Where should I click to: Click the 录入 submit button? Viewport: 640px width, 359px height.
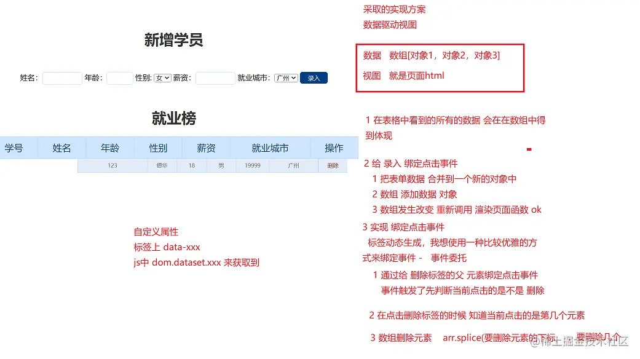(x=314, y=78)
